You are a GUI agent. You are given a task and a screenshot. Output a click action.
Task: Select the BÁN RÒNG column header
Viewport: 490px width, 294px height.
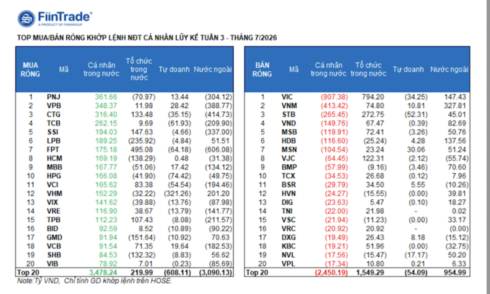click(x=262, y=70)
